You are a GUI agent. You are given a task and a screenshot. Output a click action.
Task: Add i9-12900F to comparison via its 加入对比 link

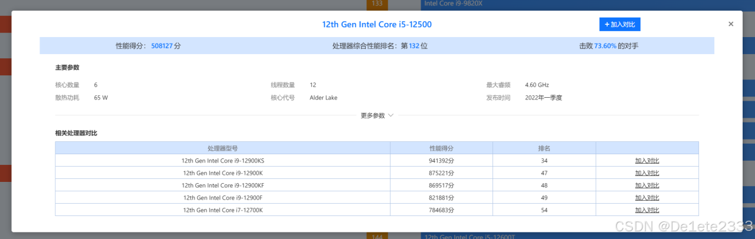(647, 198)
